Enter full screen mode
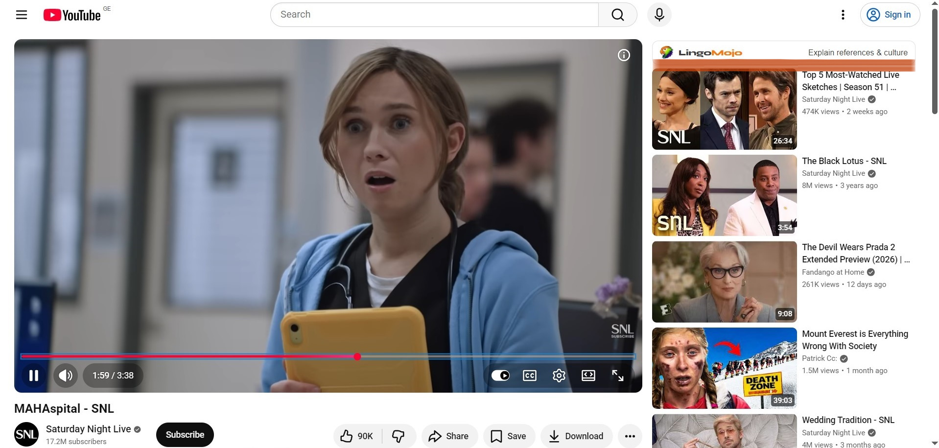Image resolution: width=939 pixels, height=448 pixels. [x=618, y=376]
